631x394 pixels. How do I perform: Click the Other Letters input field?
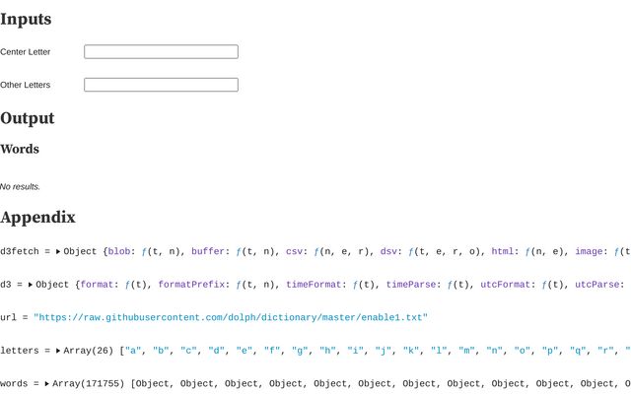pyautogui.click(x=161, y=85)
